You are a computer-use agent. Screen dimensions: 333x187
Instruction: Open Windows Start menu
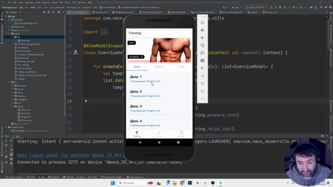click(x=113, y=183)
